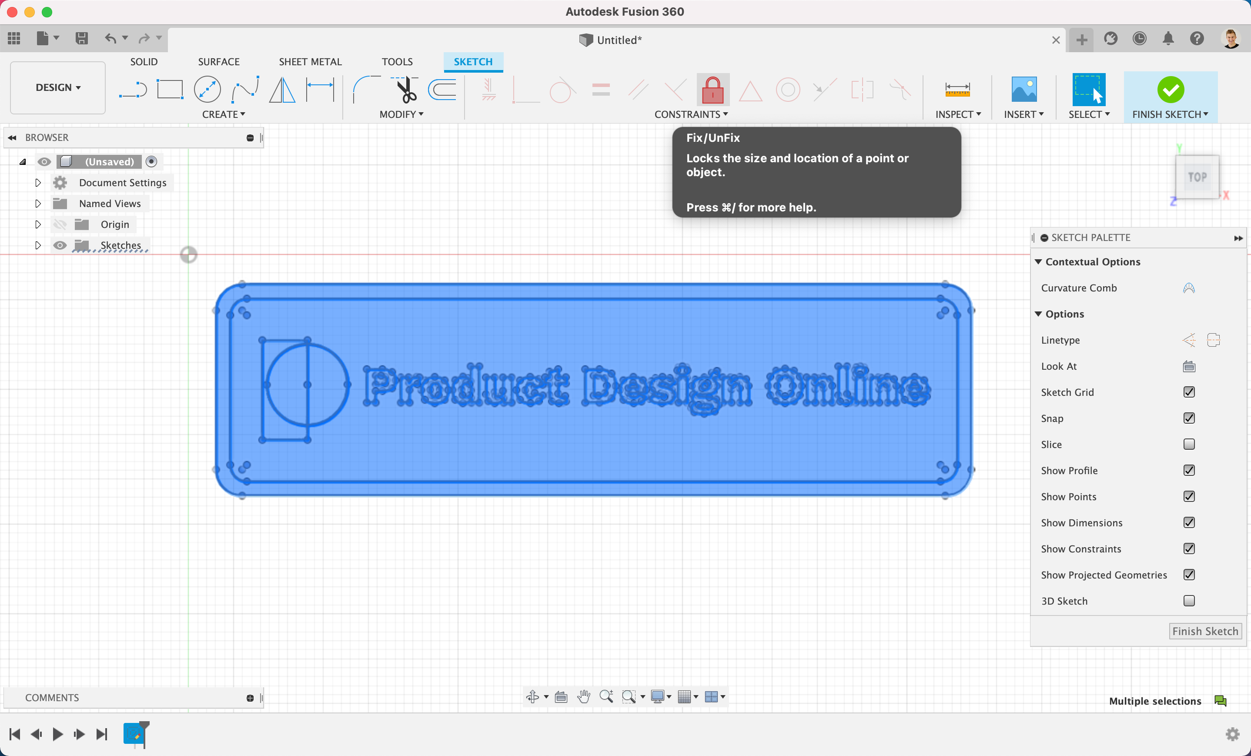Open the DESIGN workspace dropdown

pos(58,88)
